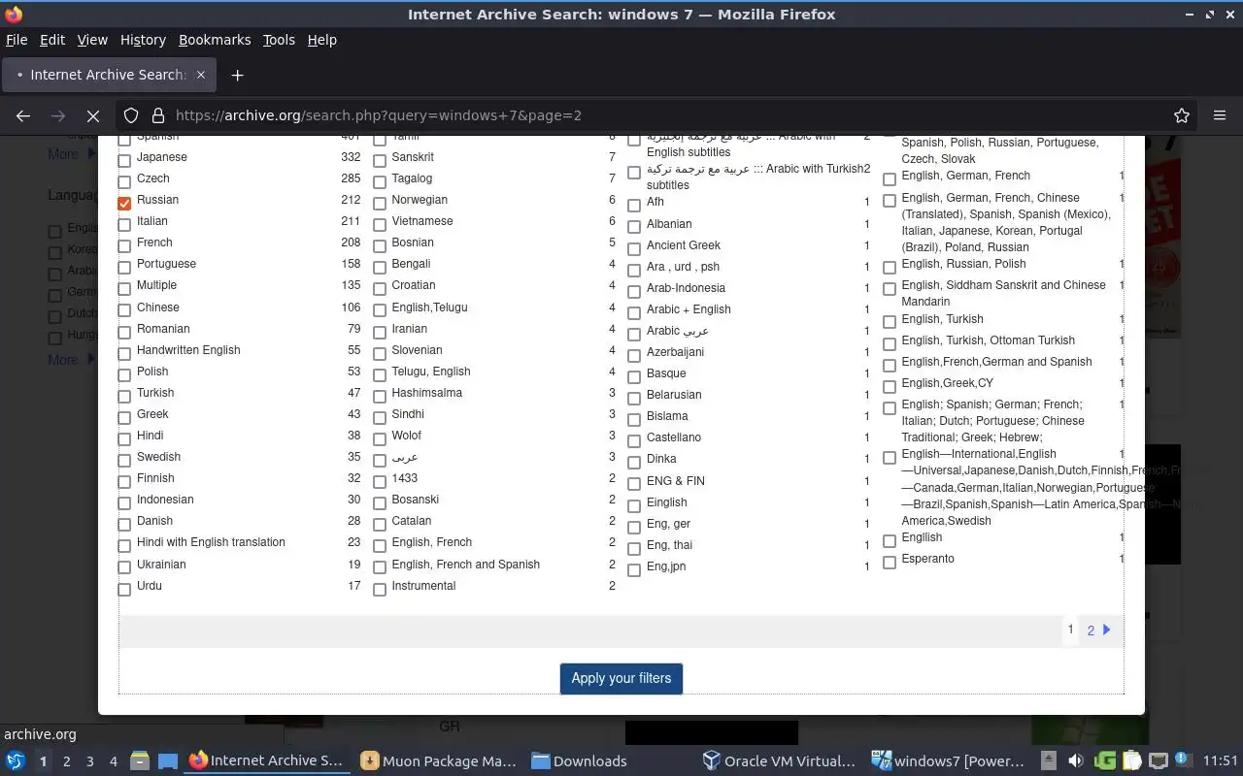Click the clock showing 11:51
The image size is (1243, 776).
coord(1221,761)
